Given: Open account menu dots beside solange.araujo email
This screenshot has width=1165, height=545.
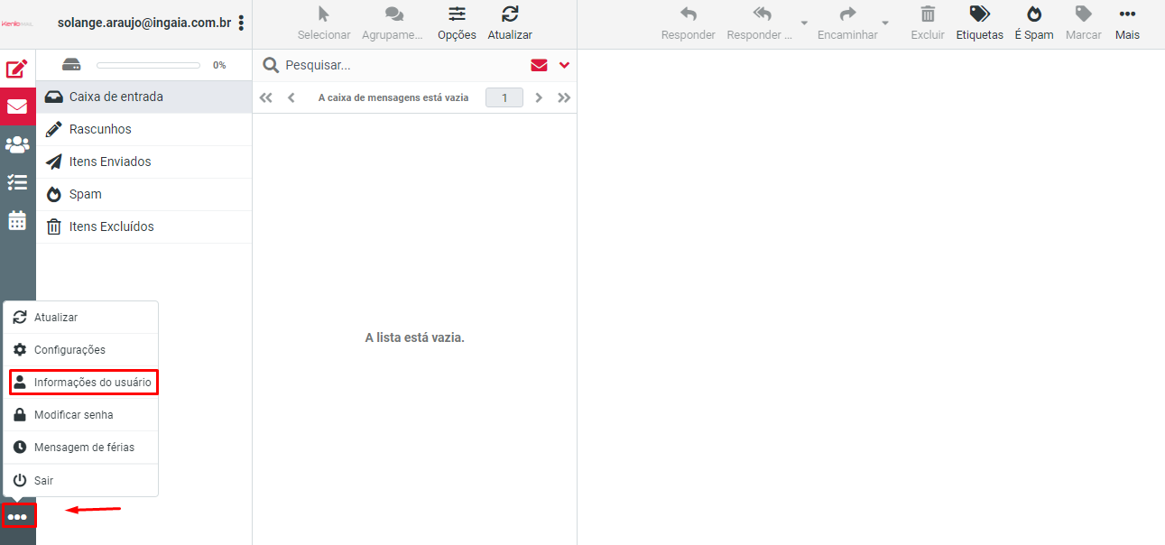Looking at the screenshot, I should [241, 23].
